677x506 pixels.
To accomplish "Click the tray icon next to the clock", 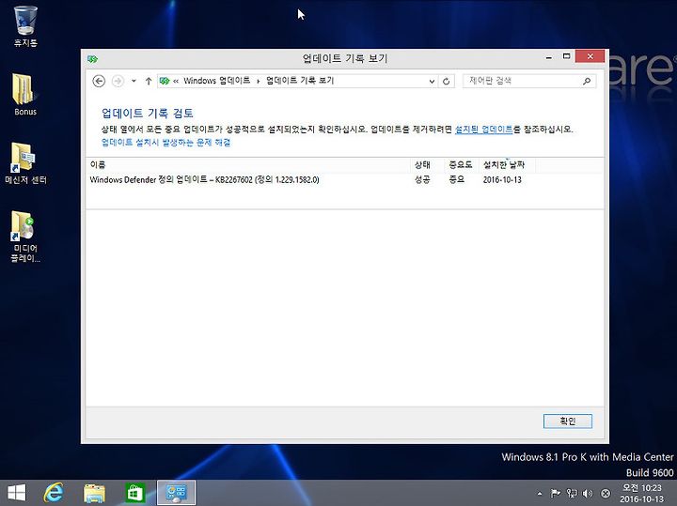I will 606,493.
